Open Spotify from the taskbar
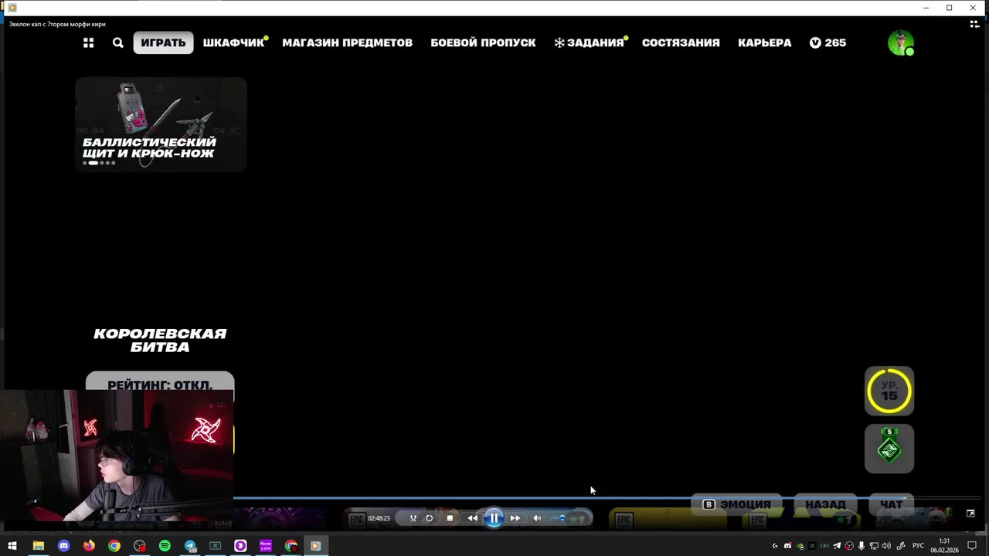 pos(165,546)
